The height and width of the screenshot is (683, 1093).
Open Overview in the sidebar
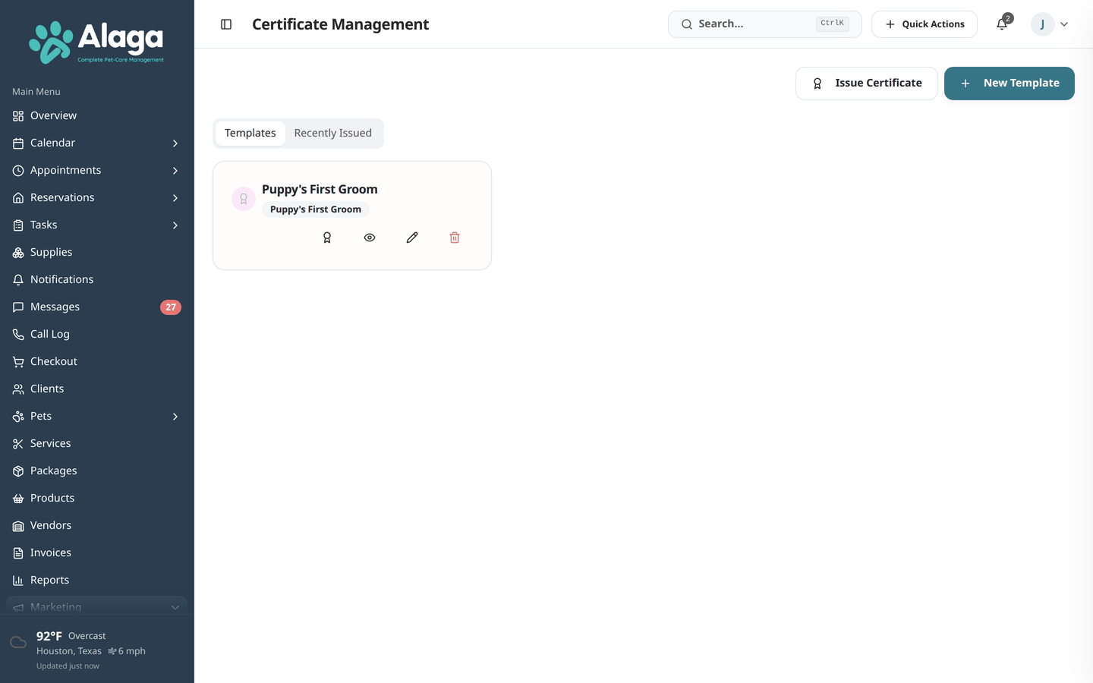[x=97, y=115]
